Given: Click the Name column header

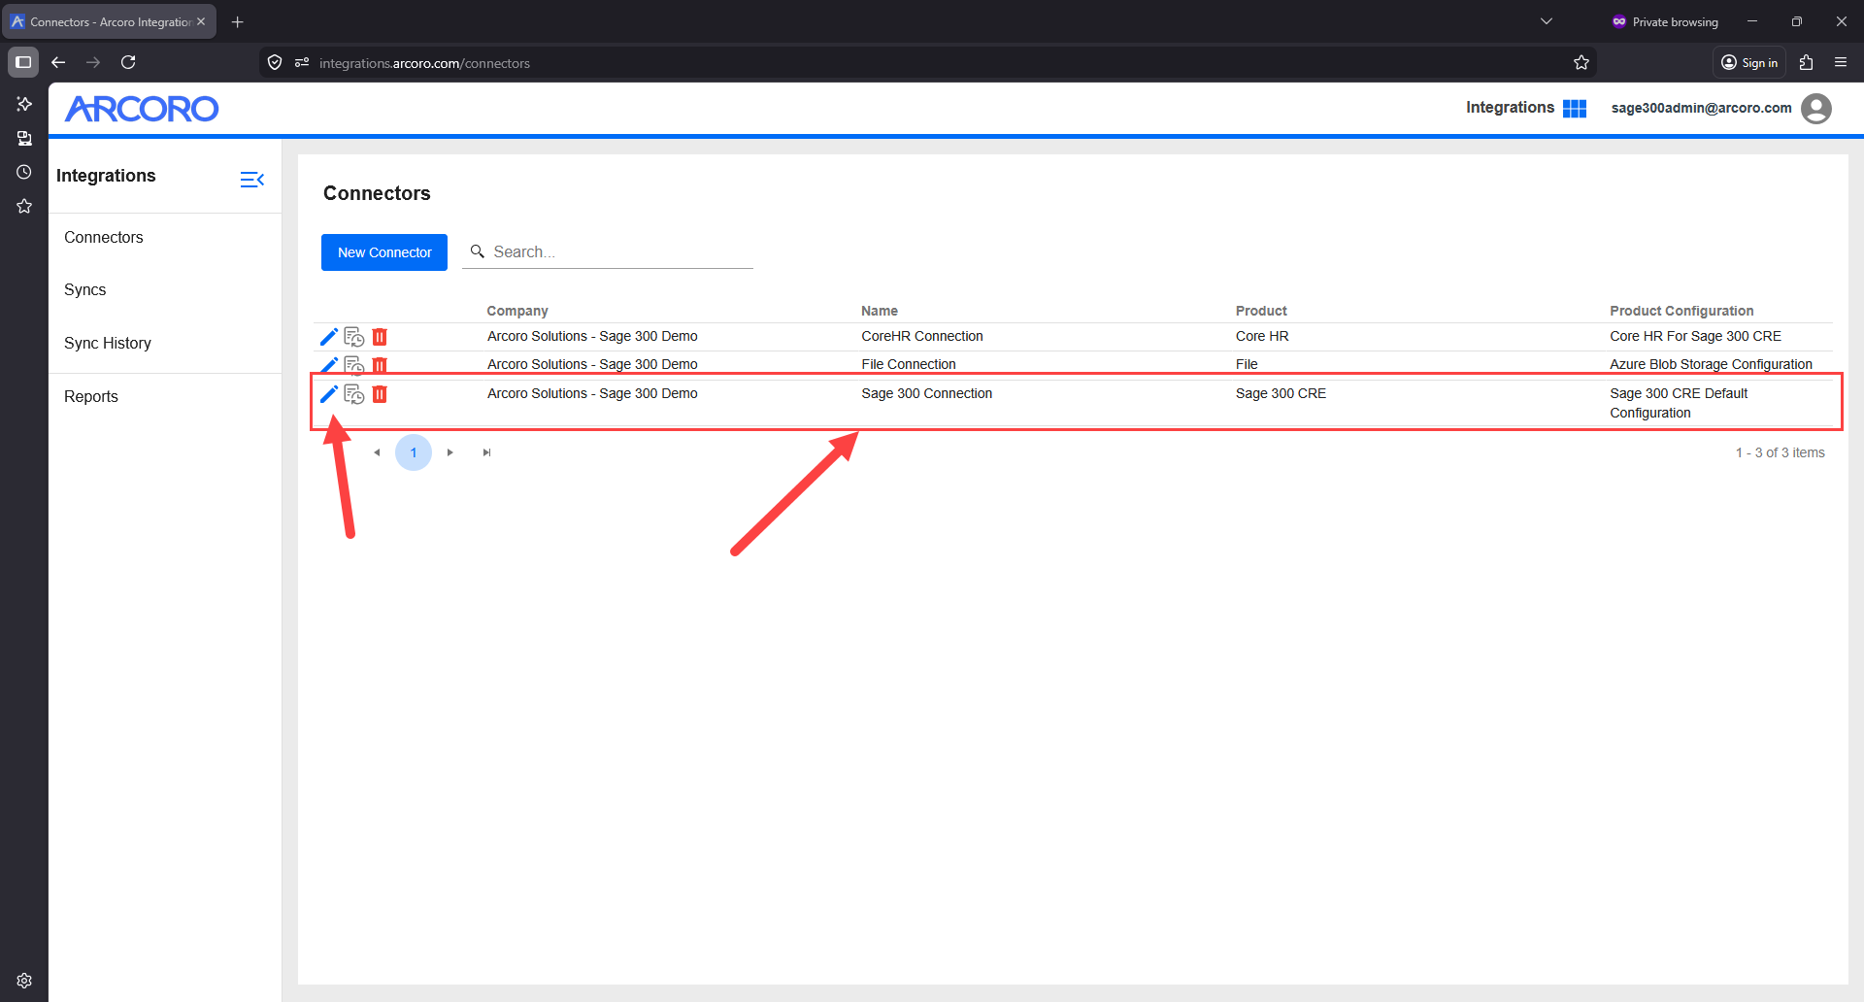Looking at the screenshot, I should click(x=880, y=311).
